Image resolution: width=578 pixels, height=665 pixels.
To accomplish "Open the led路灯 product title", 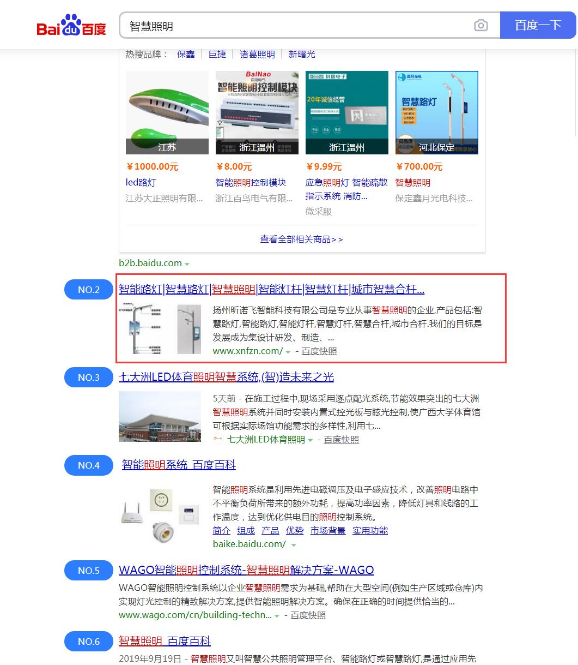I will tap(141, 182).
